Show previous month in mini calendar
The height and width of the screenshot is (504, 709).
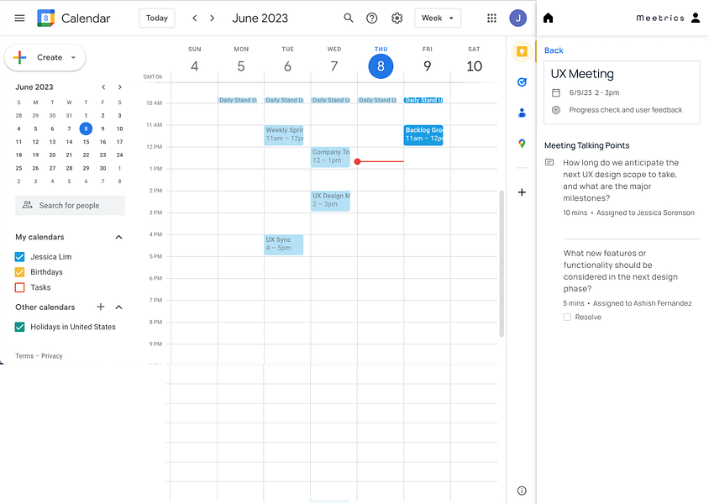tap(103, 87)
